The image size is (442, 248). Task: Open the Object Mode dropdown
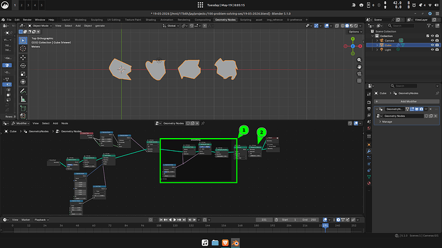point(40,26)
